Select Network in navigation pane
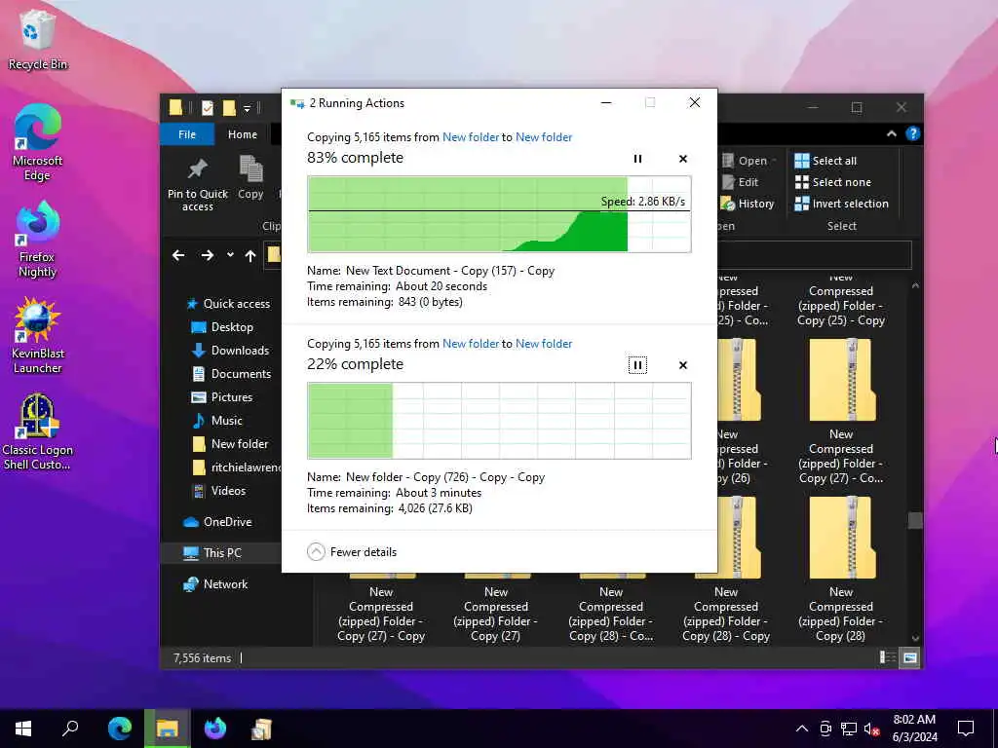This screenshot has height=748, width=998. tap(215, 584)
